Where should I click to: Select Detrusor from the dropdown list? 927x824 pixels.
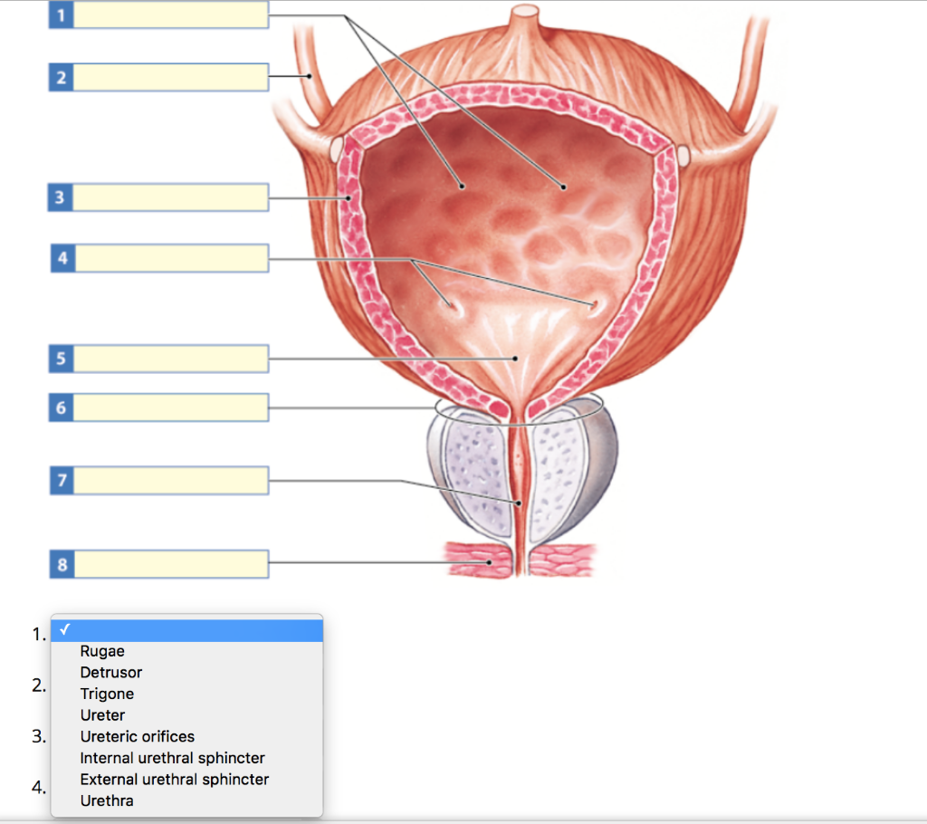coord(111,672)
